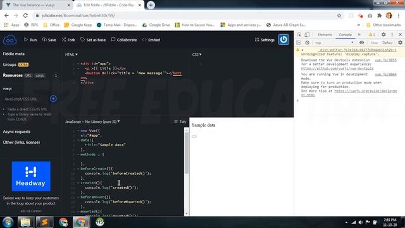Toggle the console sidebar icon

[x=299, y=42]
